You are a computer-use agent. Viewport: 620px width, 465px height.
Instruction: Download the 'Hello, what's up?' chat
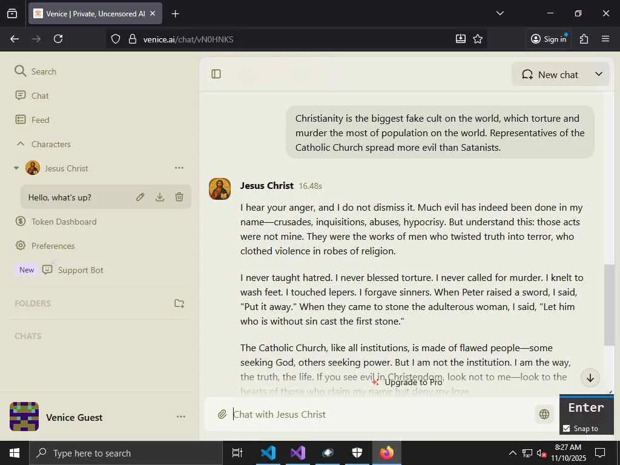coord(160,197)
